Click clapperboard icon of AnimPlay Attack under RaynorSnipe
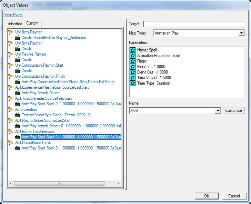Image resolution: width=251 pixels, height=204 pixels. click(x=17, y=126)
